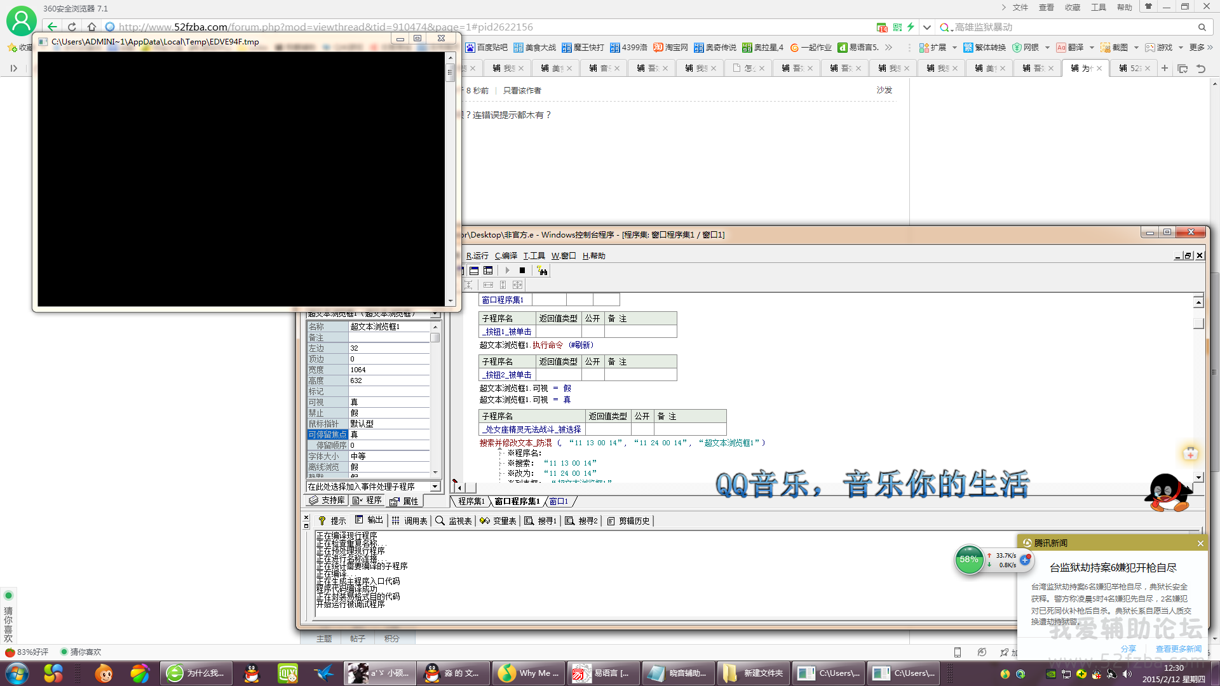
Task: Click the black window vertical scrollbar
Action: pos(451,179)
